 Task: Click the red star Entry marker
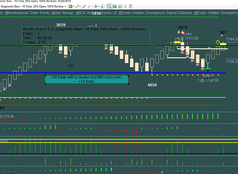tap(183, 32)
